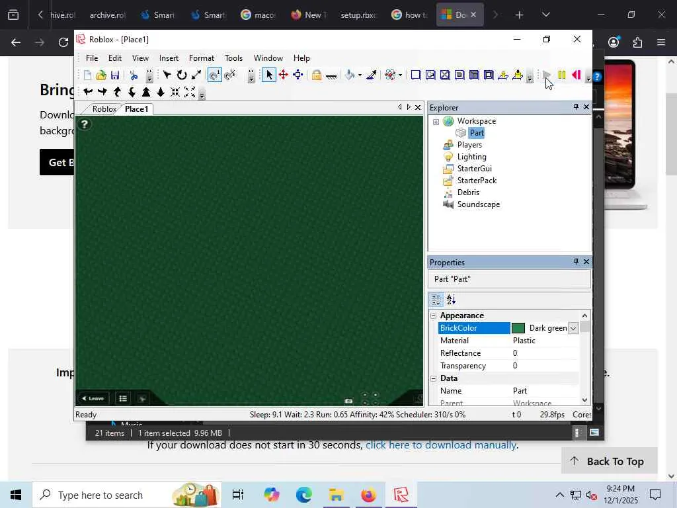Open overflow options after surface tools
The width and height of the screenshot is (677, 508).
530,77
